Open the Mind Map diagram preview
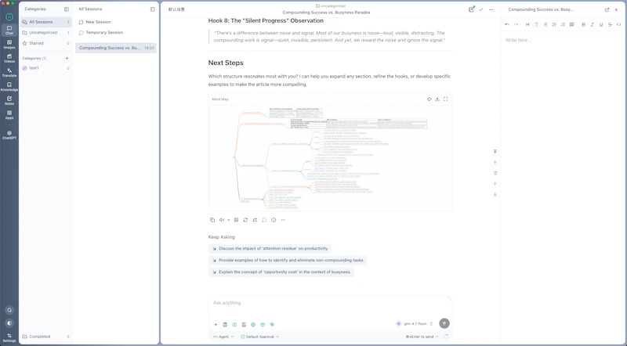The width and height of the screenshot is (627, 346). pyautogui.click(x=330, y=157)
